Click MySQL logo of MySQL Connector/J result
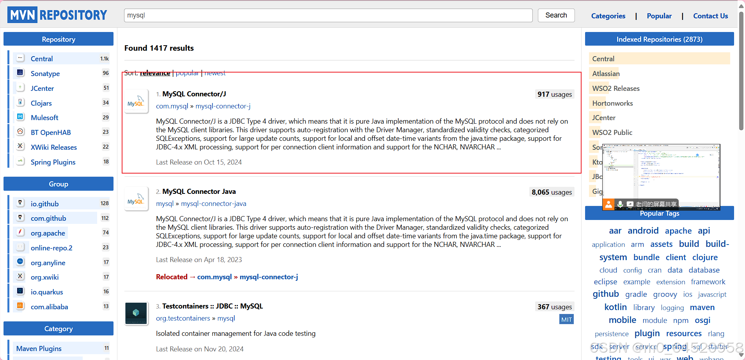The image size is (745, 360). tap(136, 101)
